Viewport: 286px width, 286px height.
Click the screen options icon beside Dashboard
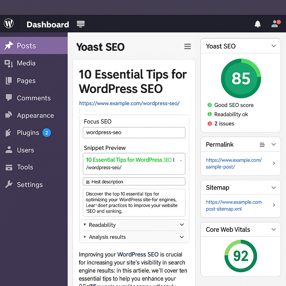80,24
